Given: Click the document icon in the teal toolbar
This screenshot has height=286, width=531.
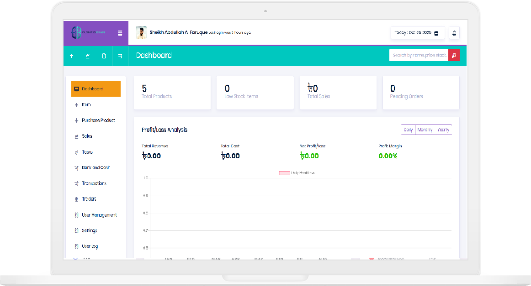Looking at the screenshot, I should [104, 56].
